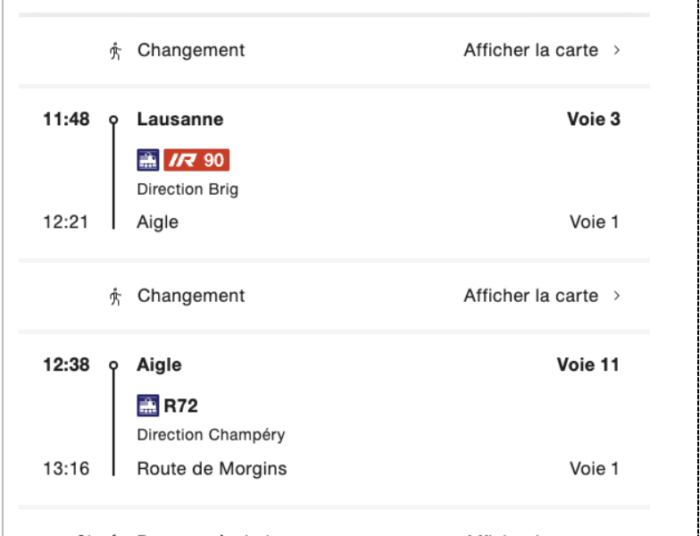The height and width of the screenshot is (536, 700).
Task: Click the red IR 90 line badge
Action: (x=196, y=160)
